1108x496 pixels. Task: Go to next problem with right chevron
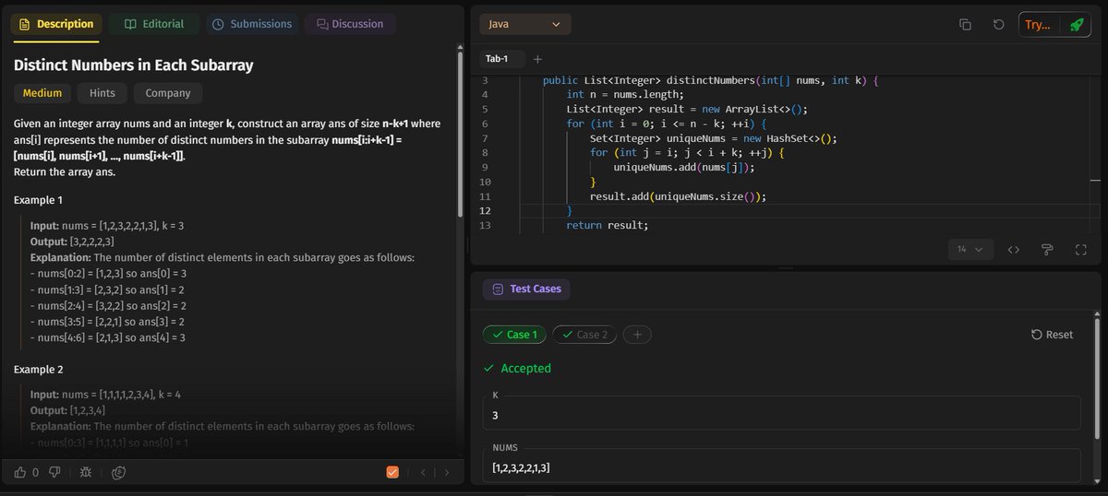pyautogui.click(x=447, y=472)
